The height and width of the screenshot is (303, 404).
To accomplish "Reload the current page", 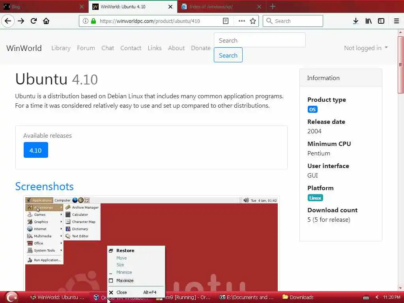I will pos(34,21).
